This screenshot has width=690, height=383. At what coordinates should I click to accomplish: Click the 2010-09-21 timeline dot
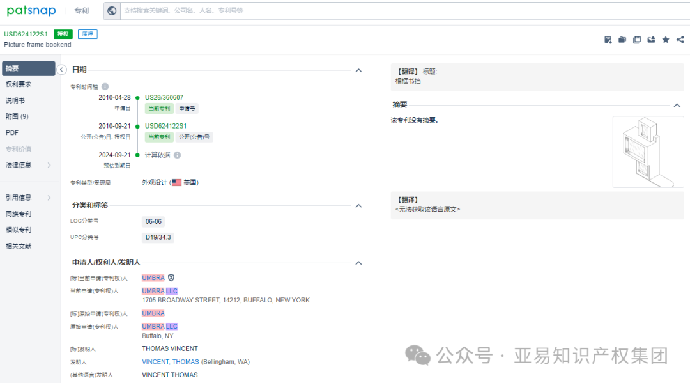[x=137, y=127]
